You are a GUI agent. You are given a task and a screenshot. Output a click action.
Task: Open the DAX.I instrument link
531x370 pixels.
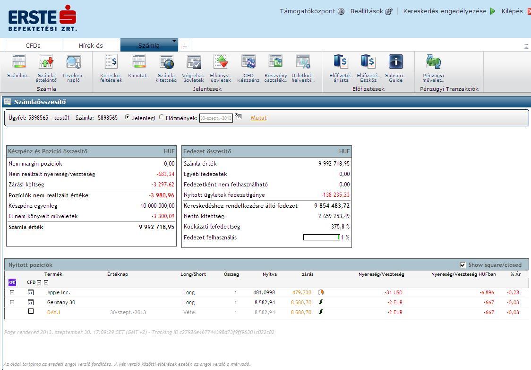[x=53, y=312]
